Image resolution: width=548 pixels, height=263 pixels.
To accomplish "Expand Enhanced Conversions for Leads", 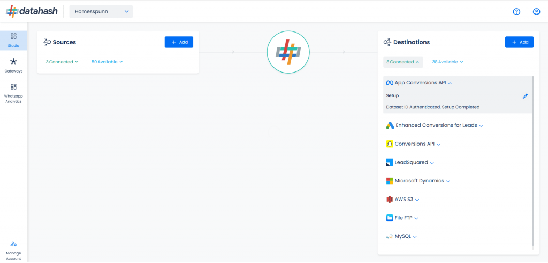I will (x=481, y=126).
